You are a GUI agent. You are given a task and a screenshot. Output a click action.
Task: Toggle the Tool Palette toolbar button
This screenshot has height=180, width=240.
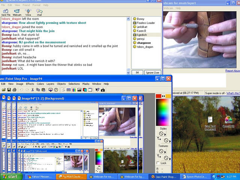pos(63,90)
